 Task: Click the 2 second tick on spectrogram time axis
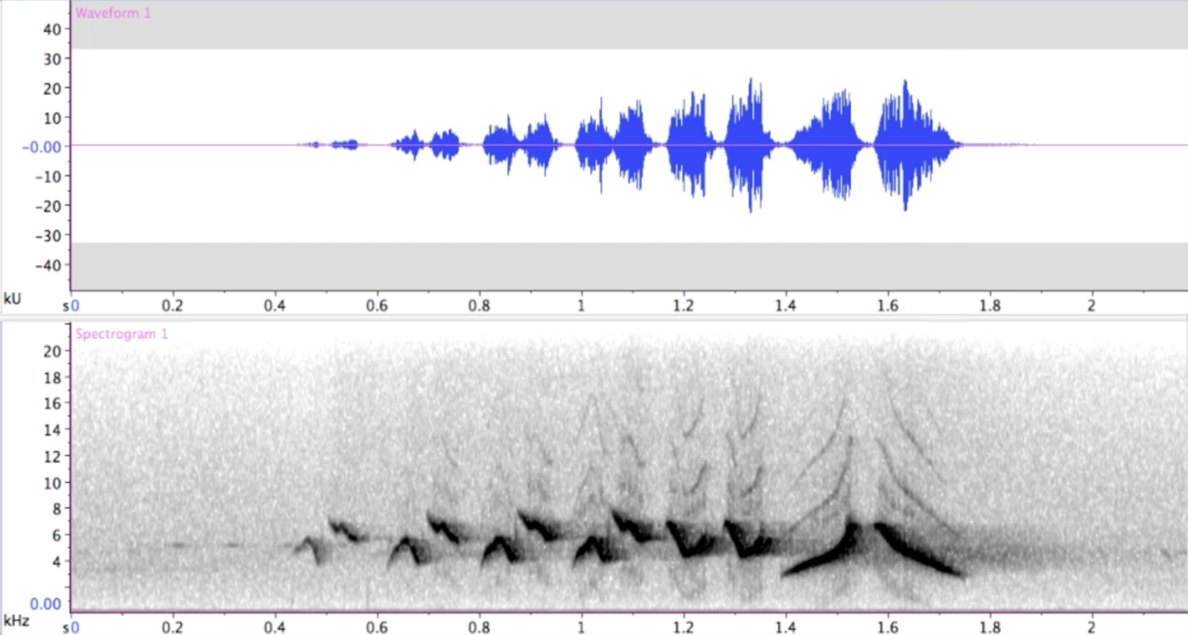(x=1091, y=626)
